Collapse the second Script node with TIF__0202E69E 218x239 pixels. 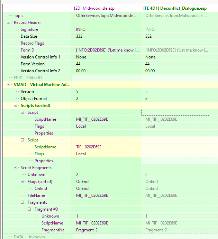pyautogui.click(x=22, y=140)
